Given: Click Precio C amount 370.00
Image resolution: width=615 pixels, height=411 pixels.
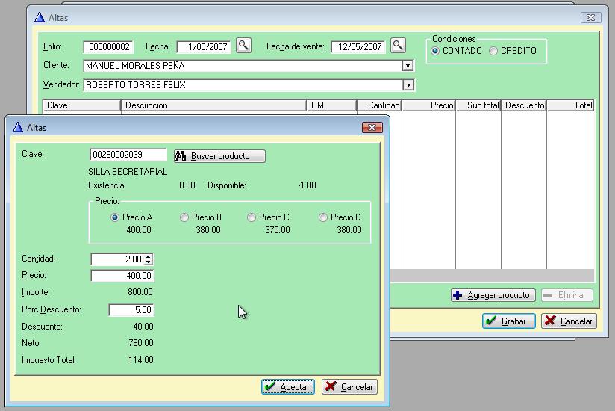Looking at the screenshot, I should click(x=278, y=230).
